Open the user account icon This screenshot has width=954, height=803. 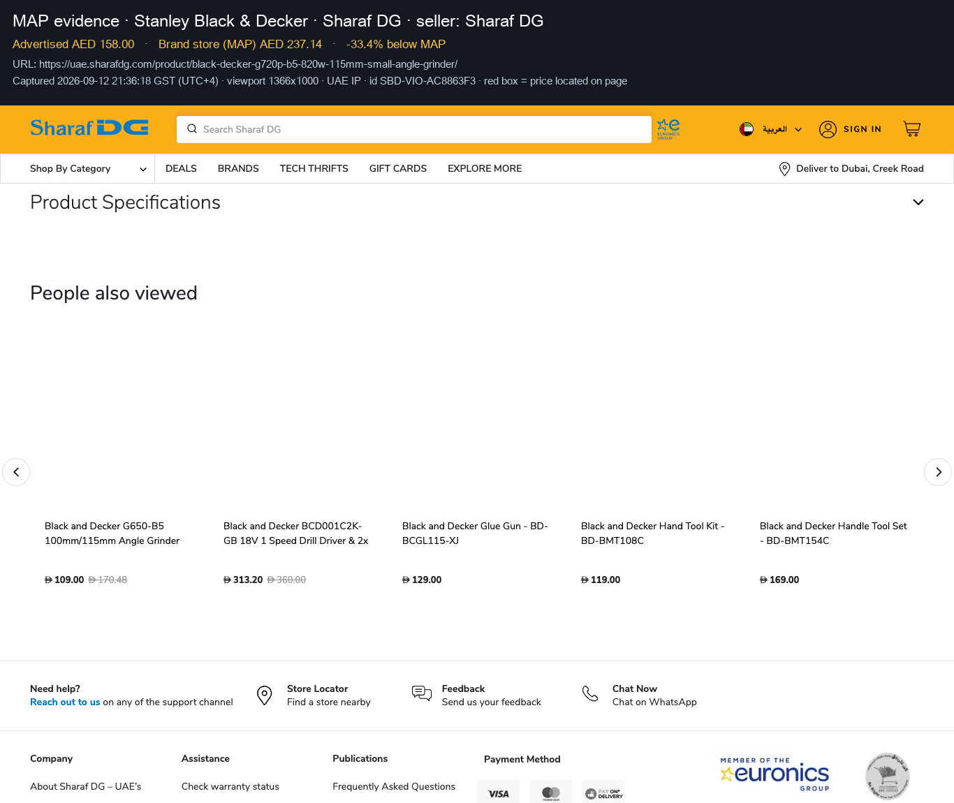tap(828, 129)
